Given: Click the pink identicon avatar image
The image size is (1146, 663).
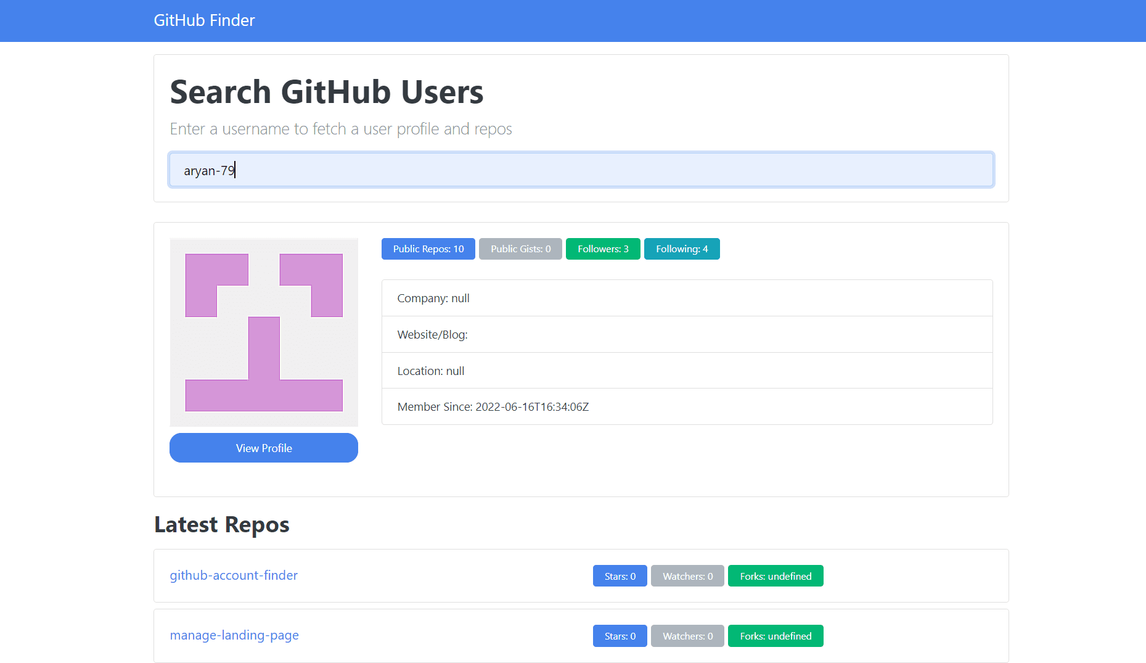Looking at the screenshot, I should pos(264,332).
